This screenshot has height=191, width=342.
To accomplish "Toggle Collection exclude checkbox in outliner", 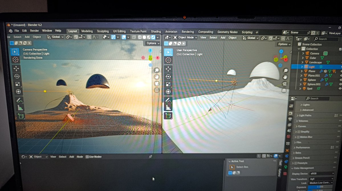I will tap(340, 49).
